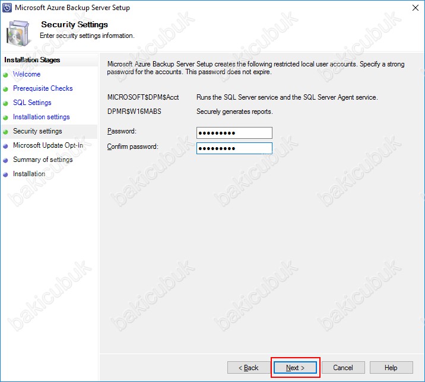425x382 pixels.
Task: Click the Next > button
Action: tap(295, 368)
